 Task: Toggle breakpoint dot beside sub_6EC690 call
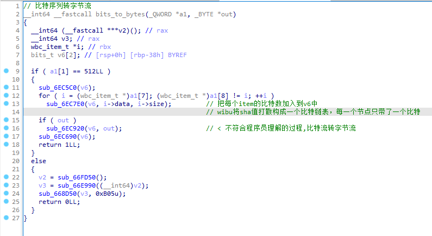6,136
